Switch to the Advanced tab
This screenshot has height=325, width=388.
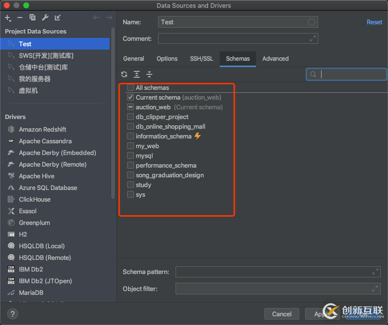pos(275,59)
